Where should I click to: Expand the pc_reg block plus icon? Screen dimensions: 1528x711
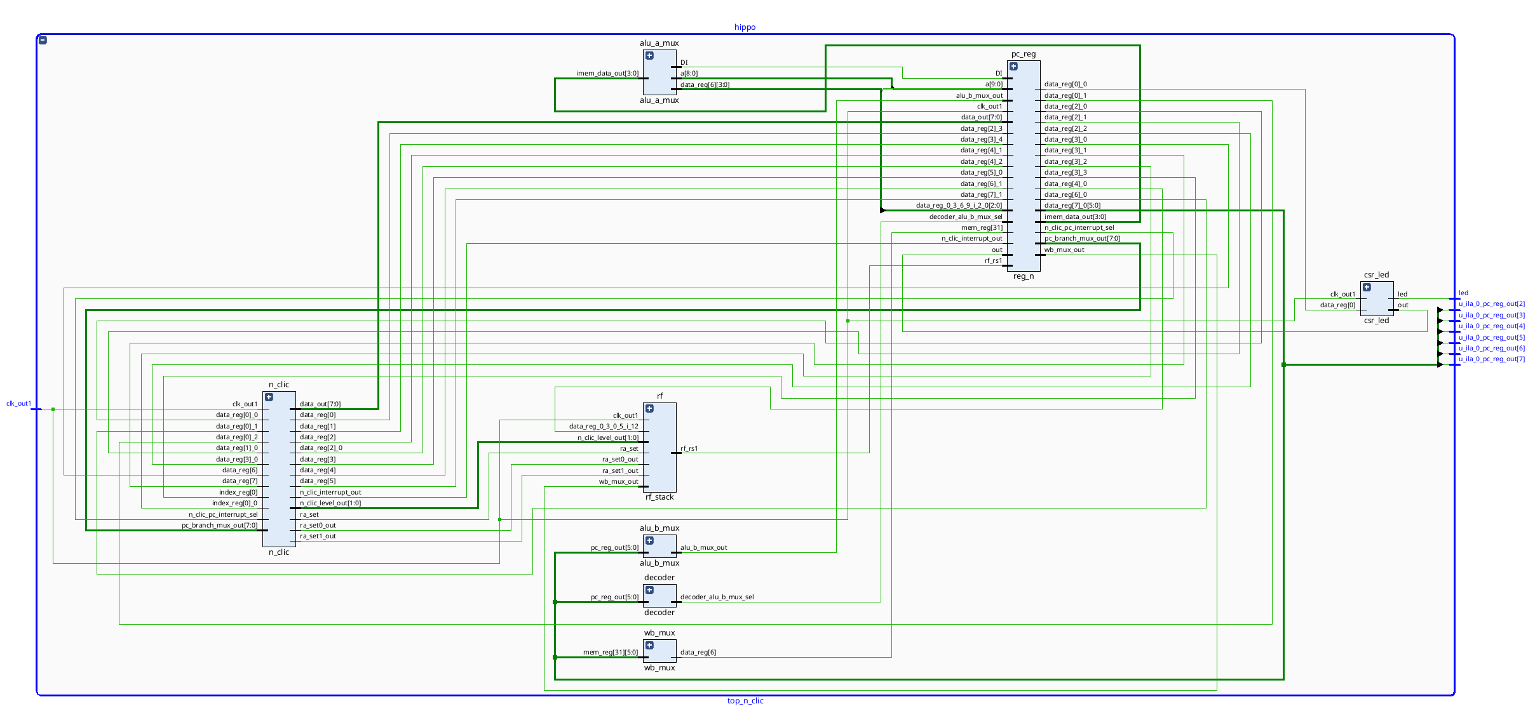coord(1013,67)
